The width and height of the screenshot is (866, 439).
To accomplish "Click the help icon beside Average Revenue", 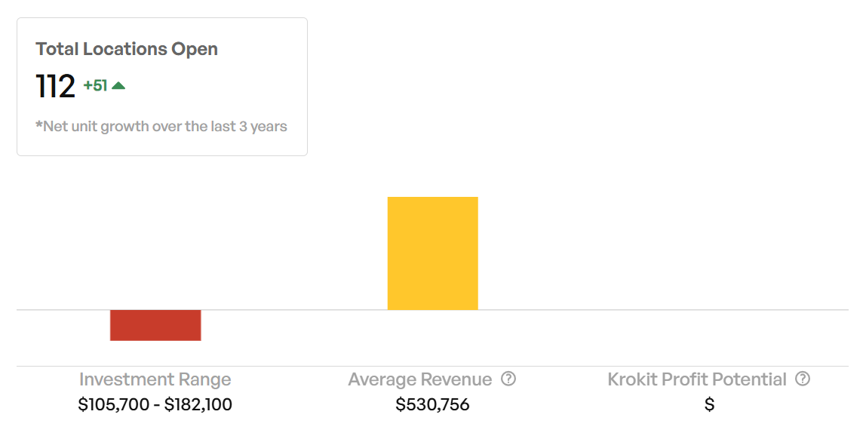I will click(509, 379).
